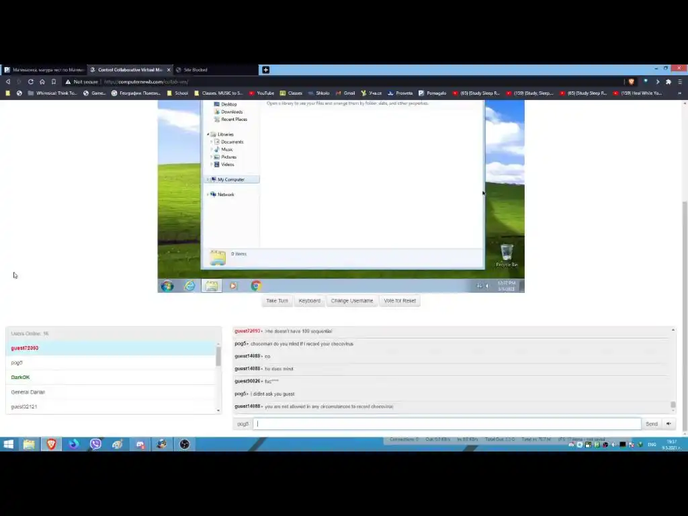Focus the chat message input field

click(x=447, y=424)
